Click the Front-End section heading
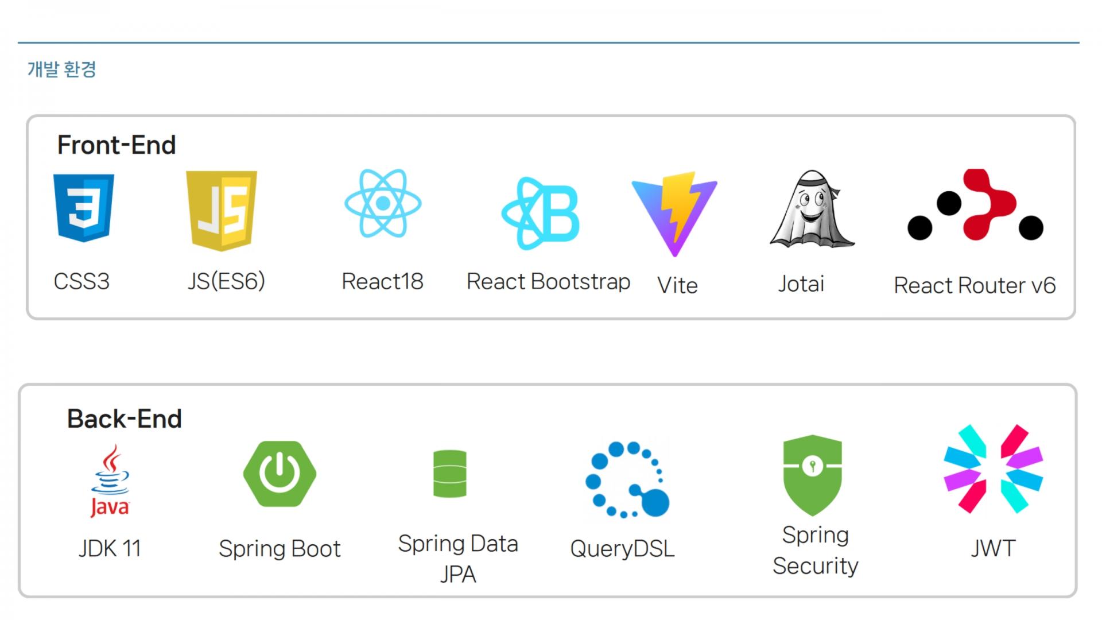The height and width of the screenshot is (620, 1102). pyautogui.click(x=117, y=145)
